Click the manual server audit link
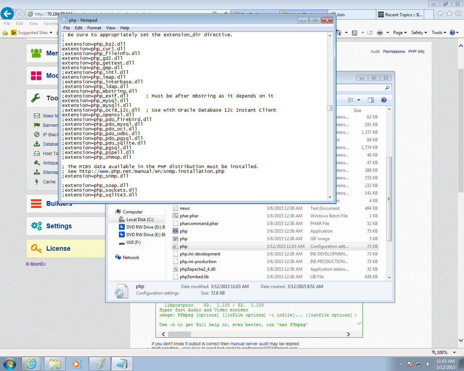The image size is (464, 371). pyautogui.click(x=249, y=344)
